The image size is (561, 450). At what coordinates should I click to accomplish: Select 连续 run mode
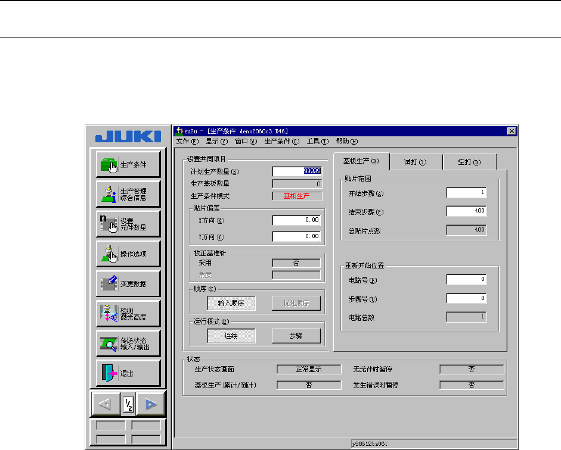click(x=231, y=336)
